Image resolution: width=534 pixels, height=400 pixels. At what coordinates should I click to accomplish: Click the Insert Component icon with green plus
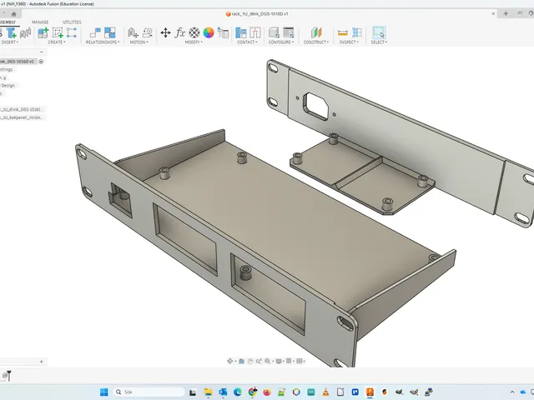click(x=11, y=33)
